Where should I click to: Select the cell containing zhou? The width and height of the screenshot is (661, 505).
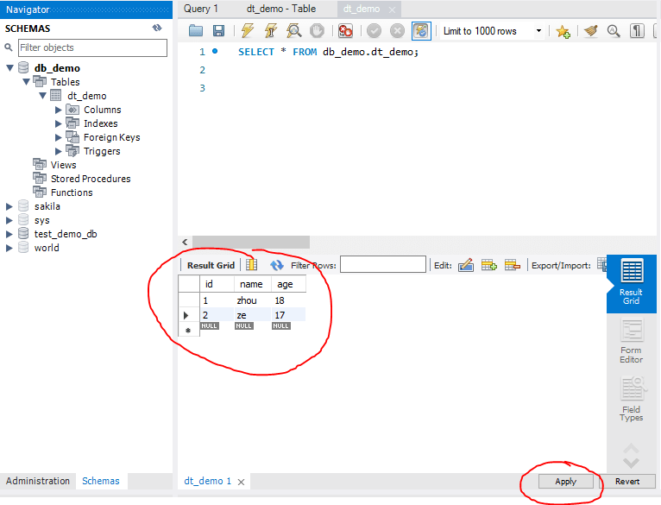[253, 300]
